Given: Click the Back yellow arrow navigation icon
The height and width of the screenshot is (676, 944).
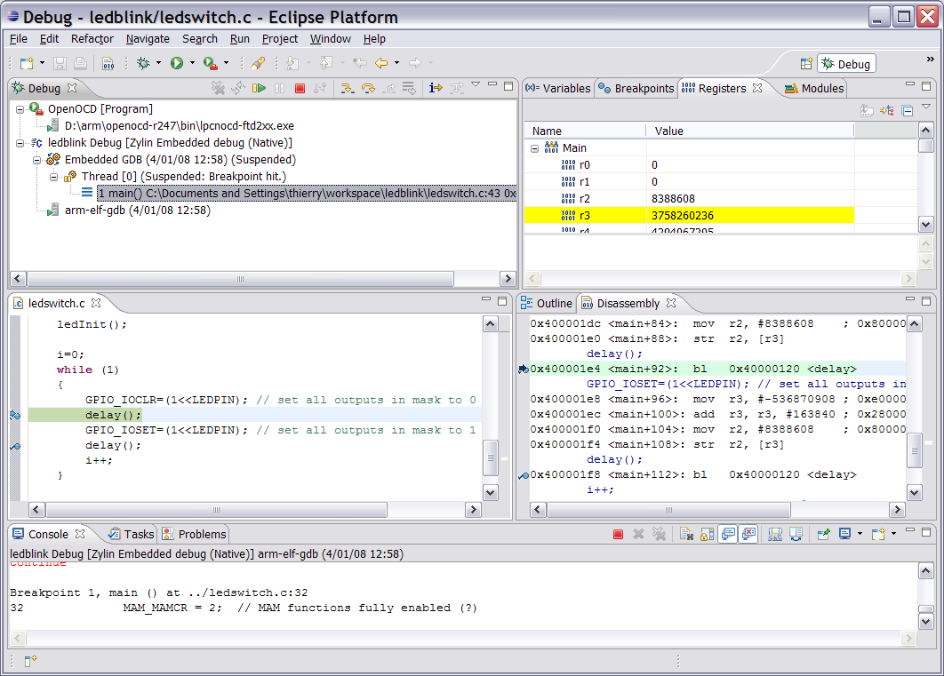Looking at the screenshot, I should pyautogui.click(x=381, y=62).
